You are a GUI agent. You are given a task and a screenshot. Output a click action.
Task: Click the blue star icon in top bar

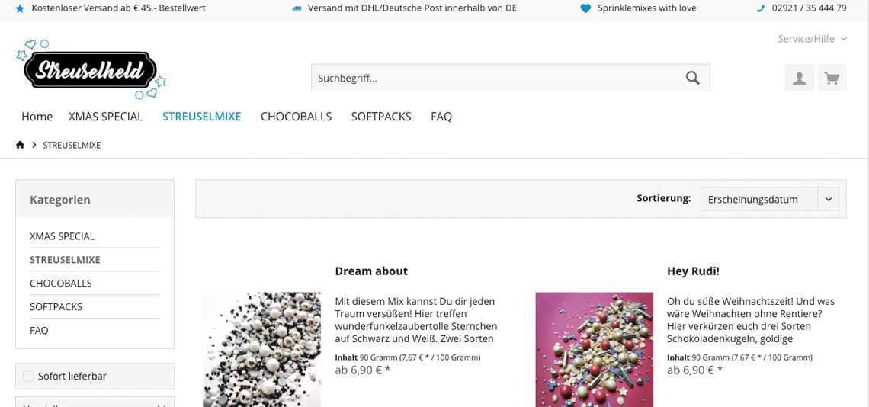20,8
